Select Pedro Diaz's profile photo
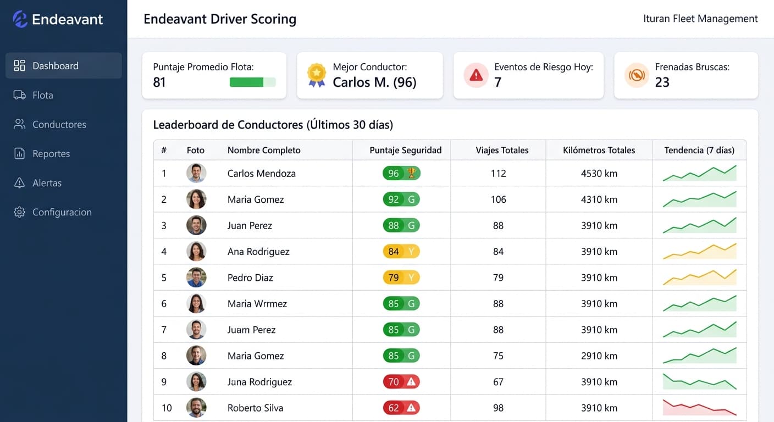 click(196, 277)
